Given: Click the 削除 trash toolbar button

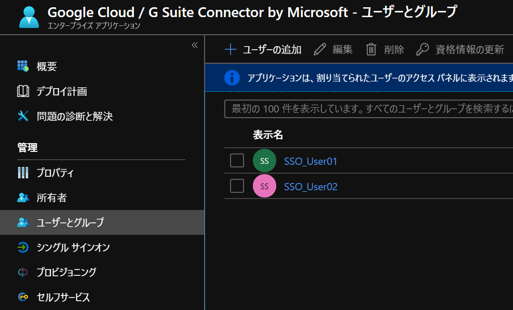Looking at the screenshot, I should pos(385,49).
